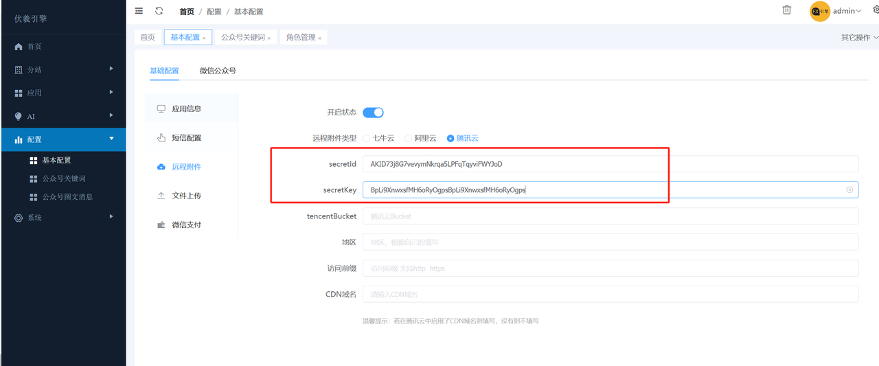Switch to the 公众号关键词 page tab
879x366 pixels.
point(244,37)
